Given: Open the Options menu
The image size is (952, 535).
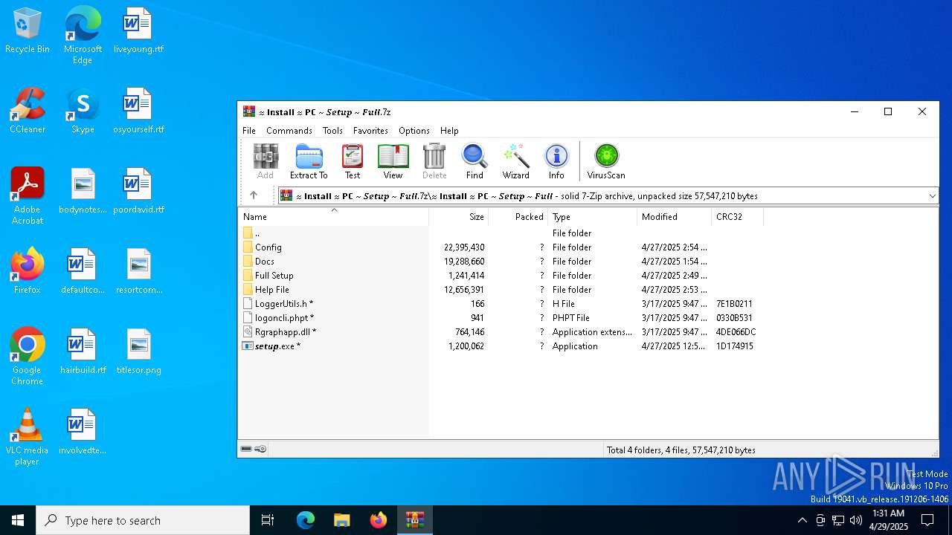Looking at the screenshot, I should click(x=414, y=130).
